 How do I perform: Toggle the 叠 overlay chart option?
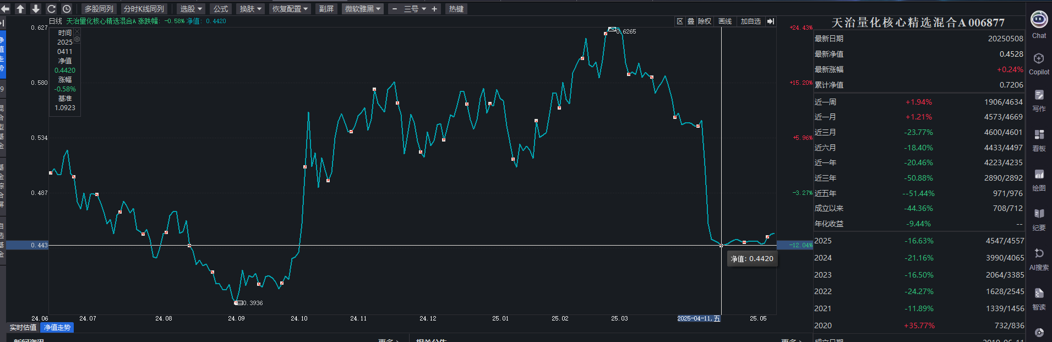coord(691,21)
